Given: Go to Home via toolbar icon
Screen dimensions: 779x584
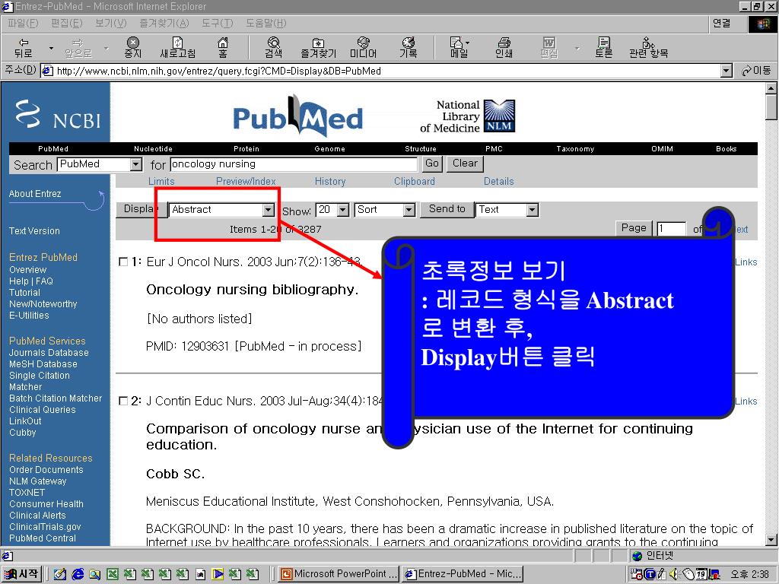Looking at the screenshot, I should click(223, 48).
